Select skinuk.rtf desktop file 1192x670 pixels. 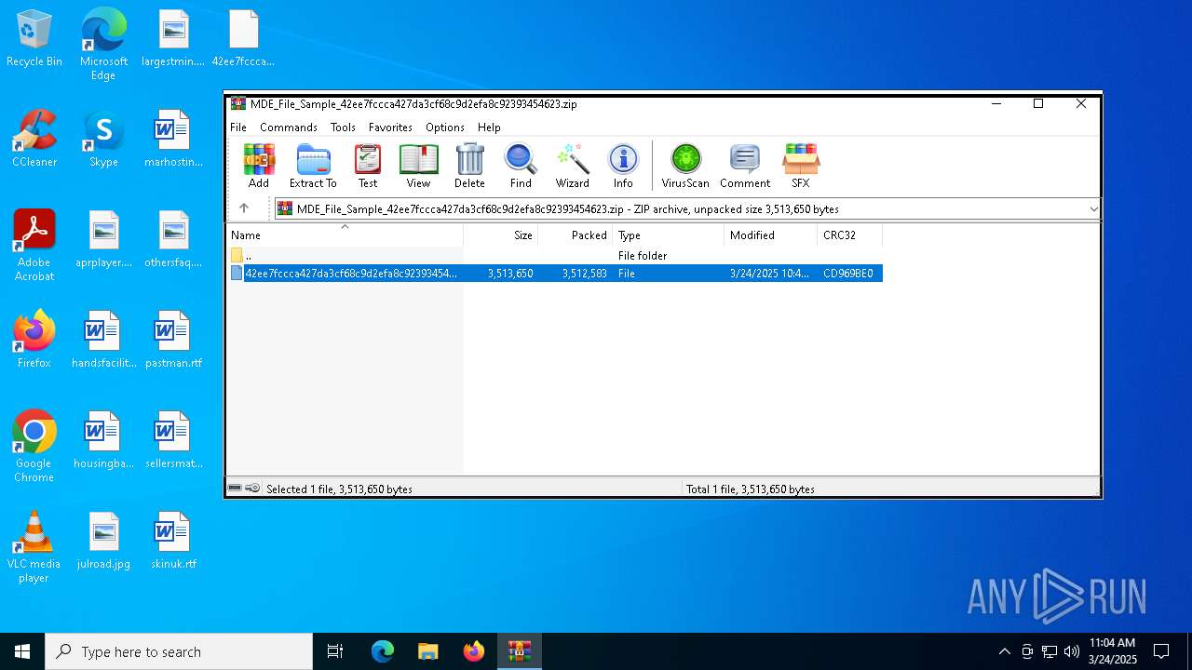173,542
